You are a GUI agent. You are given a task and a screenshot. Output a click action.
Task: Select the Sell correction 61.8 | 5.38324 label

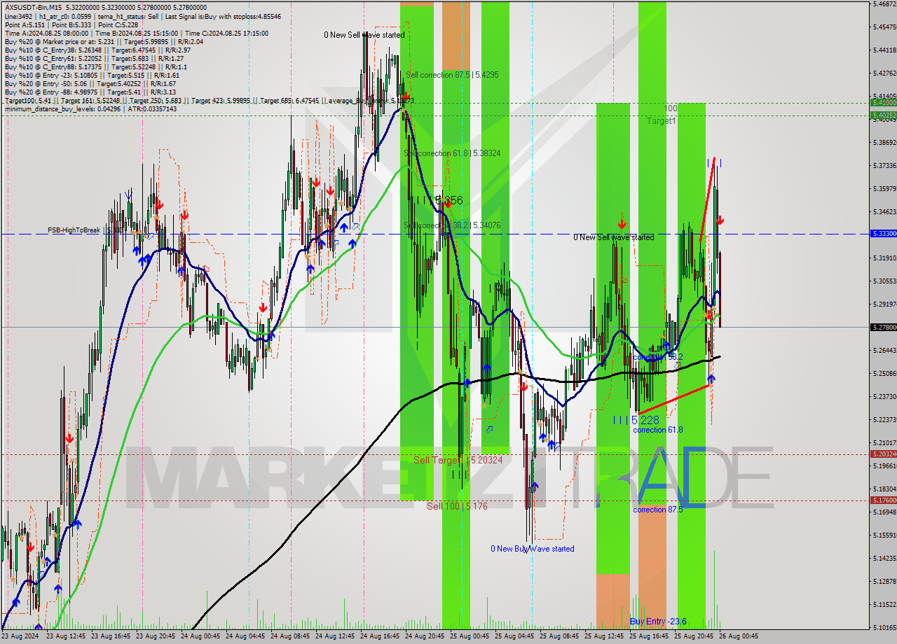[x=452, y=153]
